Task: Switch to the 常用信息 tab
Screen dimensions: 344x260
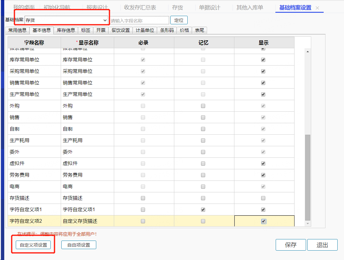Action: click(18, 30)
